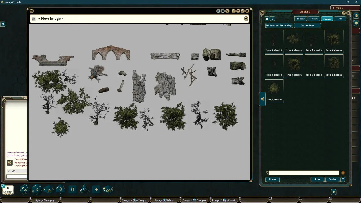Toggle the Shared assets filter

pyautogui.click(x=272, y=179)
